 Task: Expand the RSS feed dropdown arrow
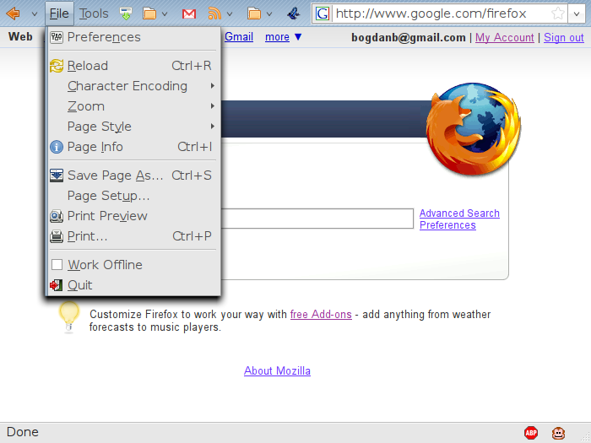(230, 14)
